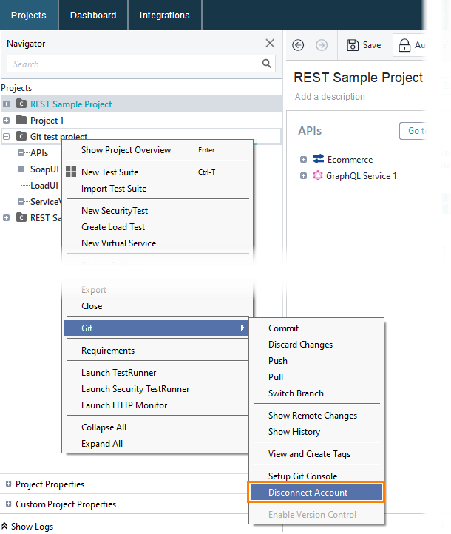Image resolution: width=451 pixels, height=534 pixels.
Task: Expand the REST Sample Project node
Action: pyautogui.click(x=6, y=104)
